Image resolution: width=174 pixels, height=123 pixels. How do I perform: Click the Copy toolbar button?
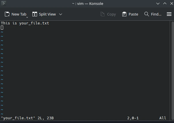pos(108,14)
